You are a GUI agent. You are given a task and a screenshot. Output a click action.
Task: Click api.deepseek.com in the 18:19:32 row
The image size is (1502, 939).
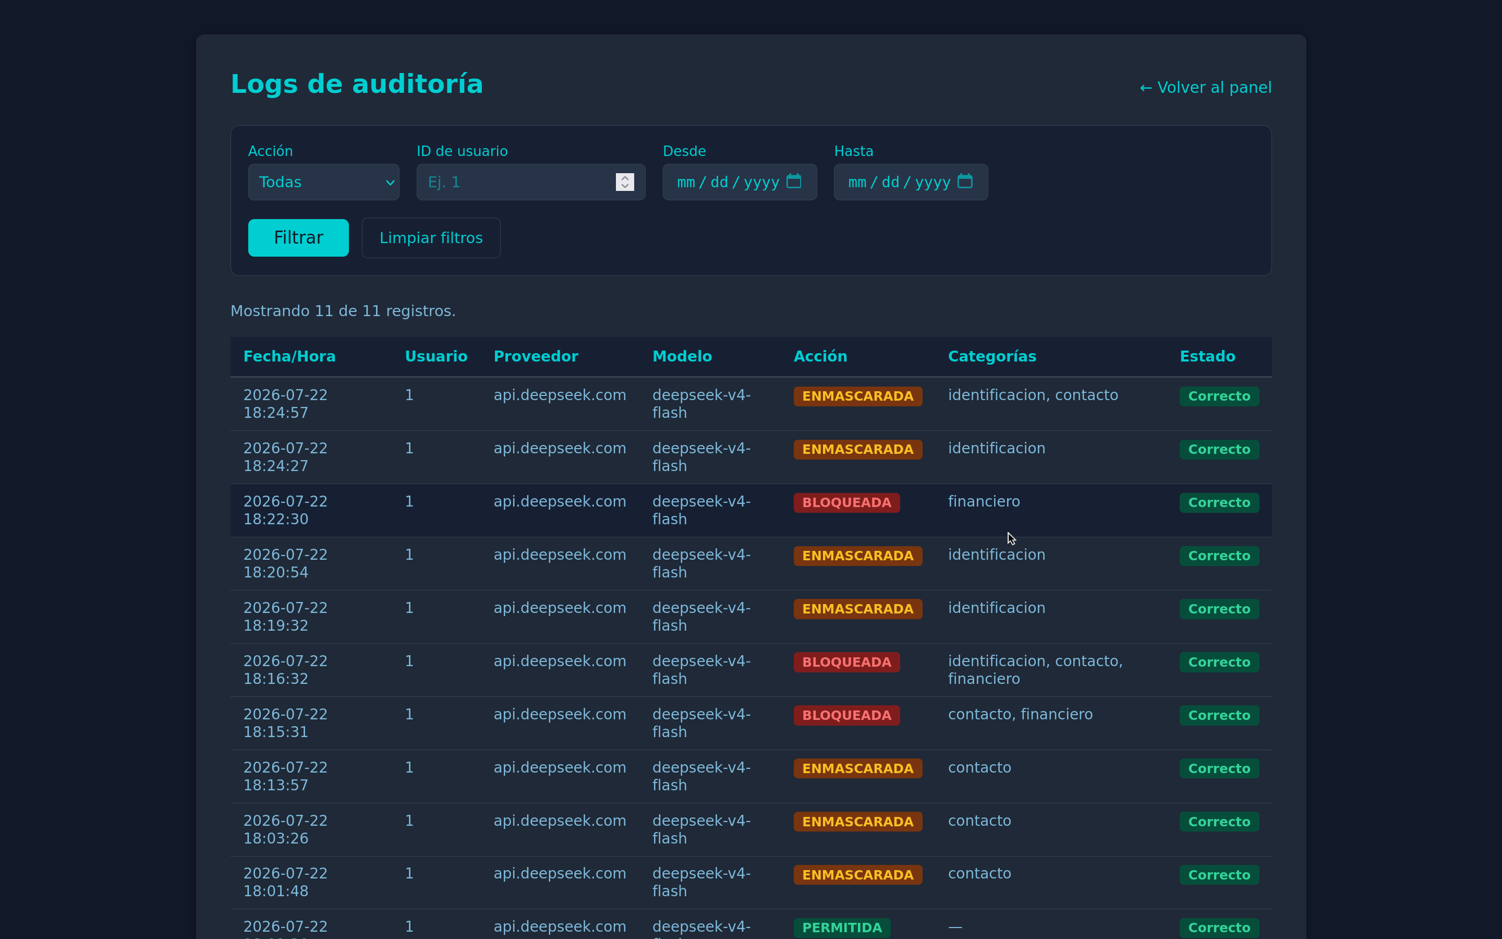[x=559, y=608]
